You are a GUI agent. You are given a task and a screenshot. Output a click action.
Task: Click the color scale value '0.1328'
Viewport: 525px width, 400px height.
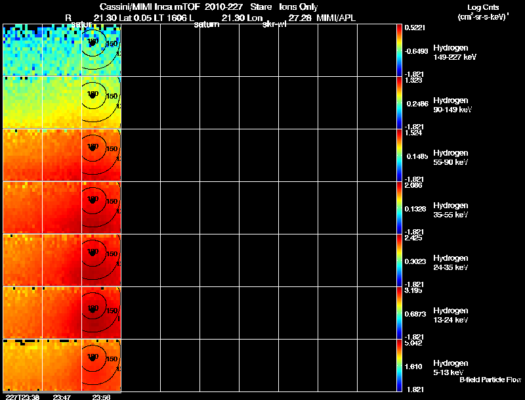tap(415, 209)
